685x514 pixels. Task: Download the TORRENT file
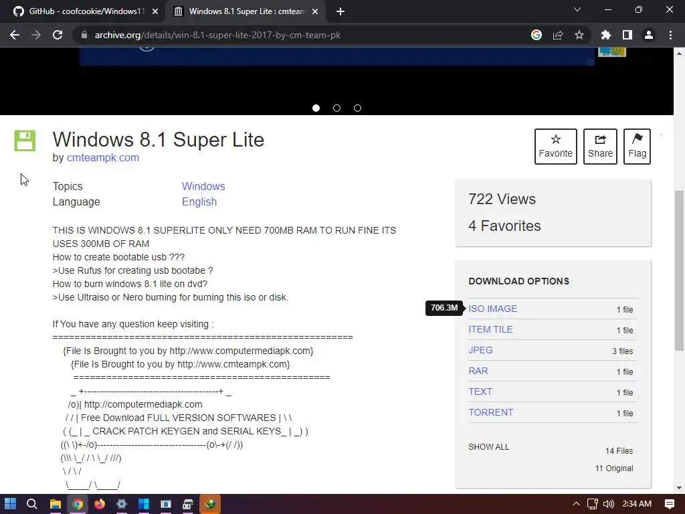[x=490, y=412]
